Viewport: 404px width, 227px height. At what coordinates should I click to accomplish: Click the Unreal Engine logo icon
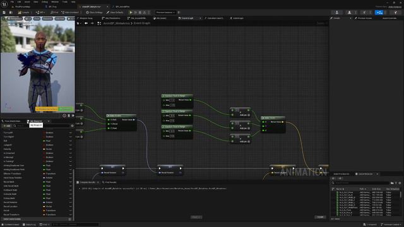click(x=4, y=4)
